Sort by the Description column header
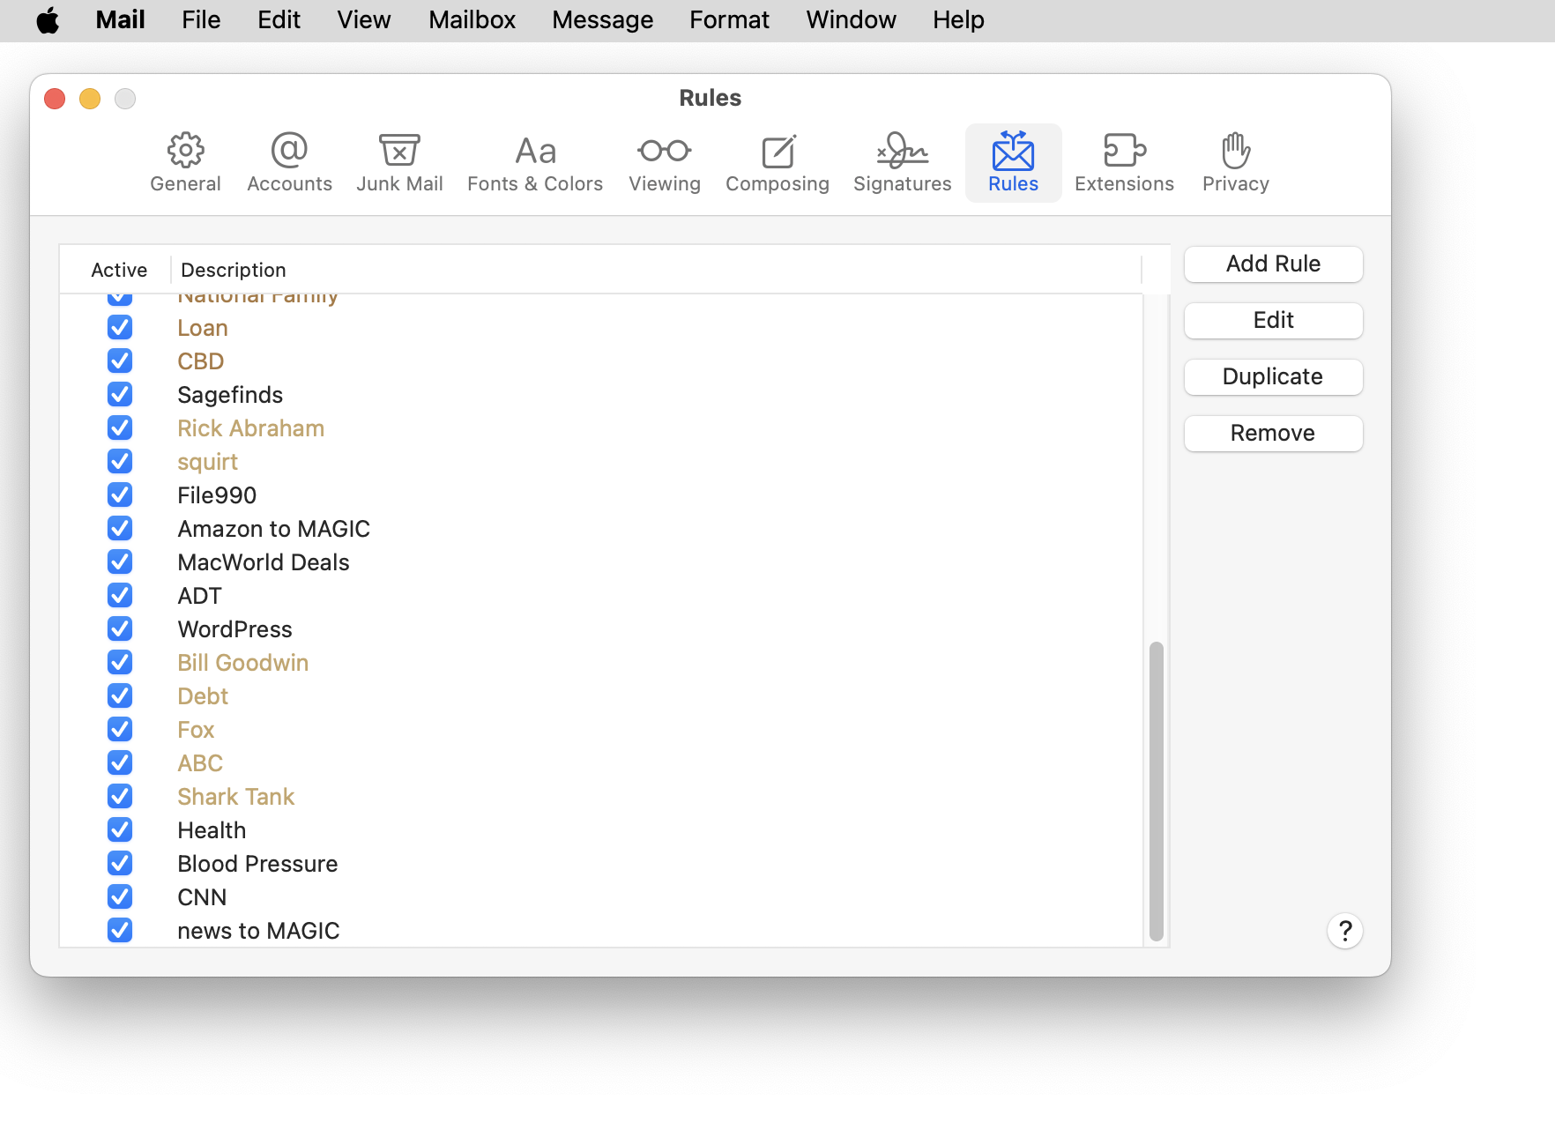1555x1130 pixels. [234, 270]
